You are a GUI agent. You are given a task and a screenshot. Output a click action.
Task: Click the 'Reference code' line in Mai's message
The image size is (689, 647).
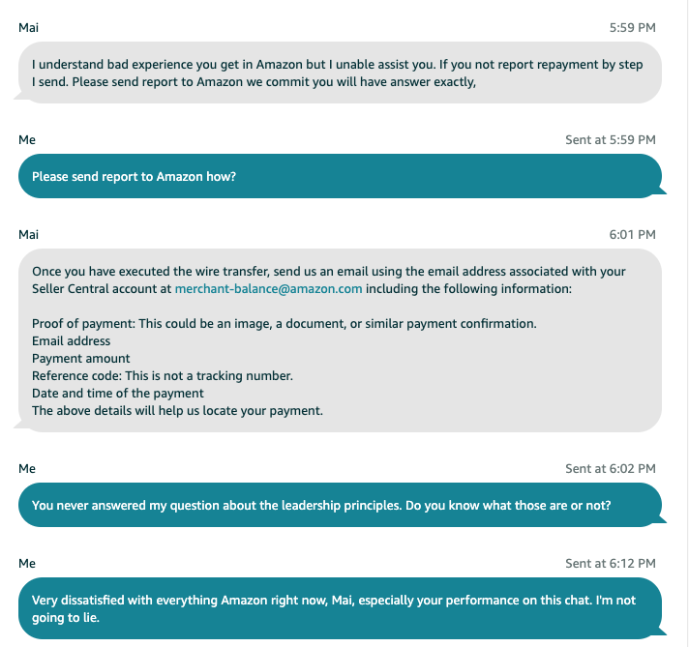click(163, 376)
